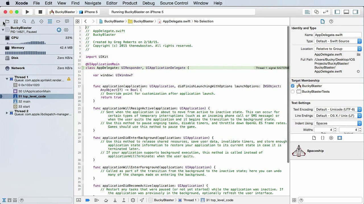Click the Simulate Location arrow icon

click(142, 200)
